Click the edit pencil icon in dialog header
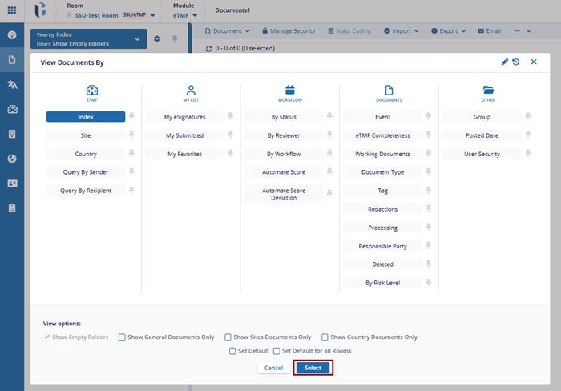 [x=505, y=62]
